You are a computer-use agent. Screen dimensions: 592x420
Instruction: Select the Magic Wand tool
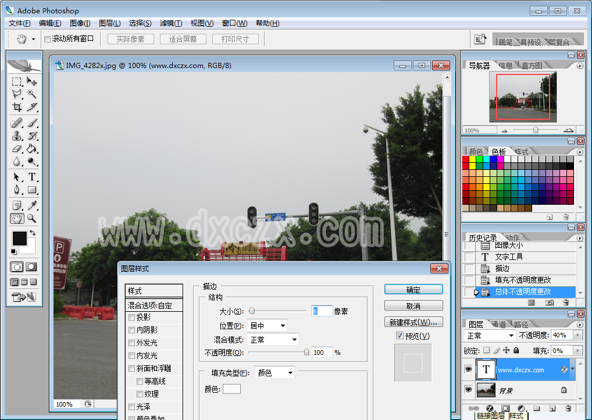[x=32, y=94]
